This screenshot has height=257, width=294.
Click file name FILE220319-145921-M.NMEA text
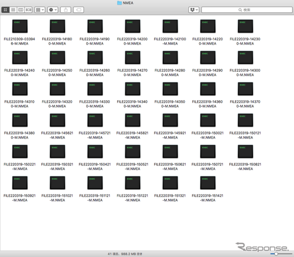tap(170, 135)
